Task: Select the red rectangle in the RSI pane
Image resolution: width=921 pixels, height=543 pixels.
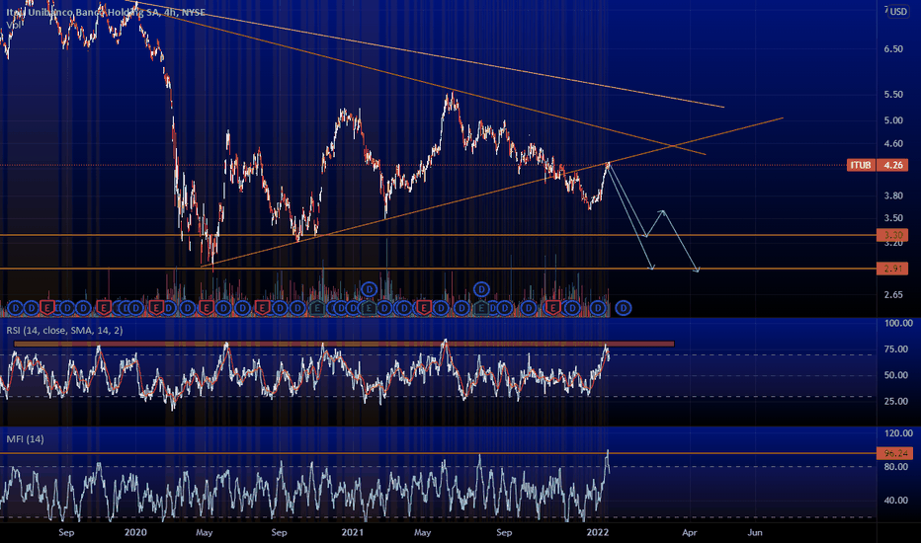Action: pos(344,344)
